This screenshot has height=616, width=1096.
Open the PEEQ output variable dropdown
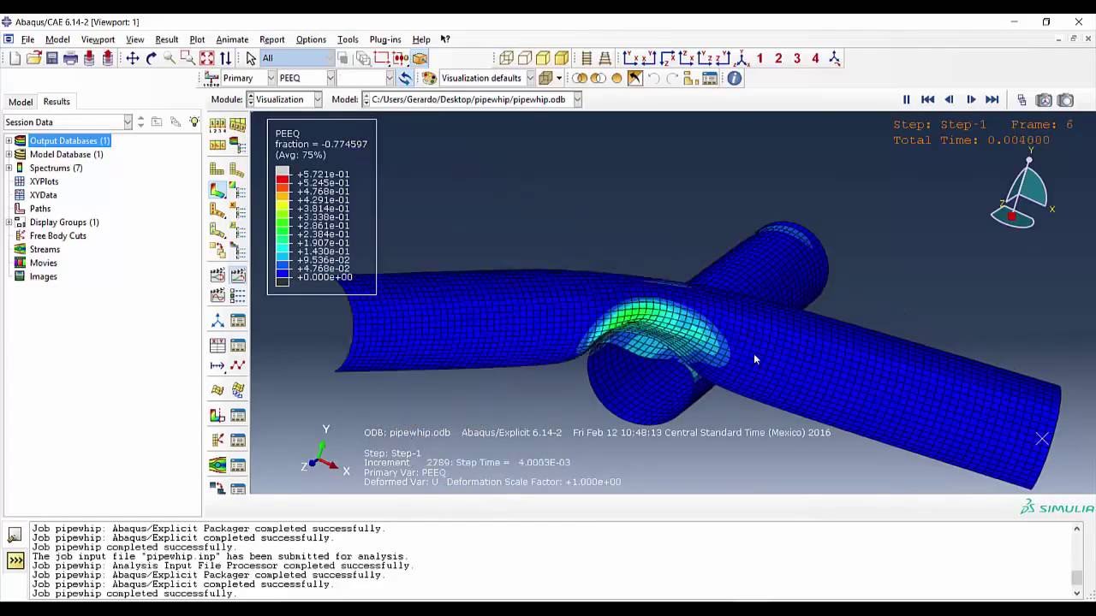[329, 78]
